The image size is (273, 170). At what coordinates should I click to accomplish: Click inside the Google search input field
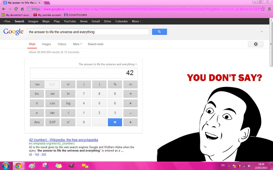point(88,32)
